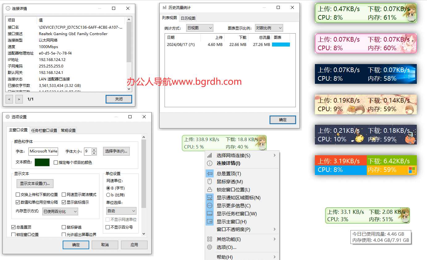This screenshot has width=427, height=260.
Task: Select the b (比特) radio button
Action: pos(108,195)
